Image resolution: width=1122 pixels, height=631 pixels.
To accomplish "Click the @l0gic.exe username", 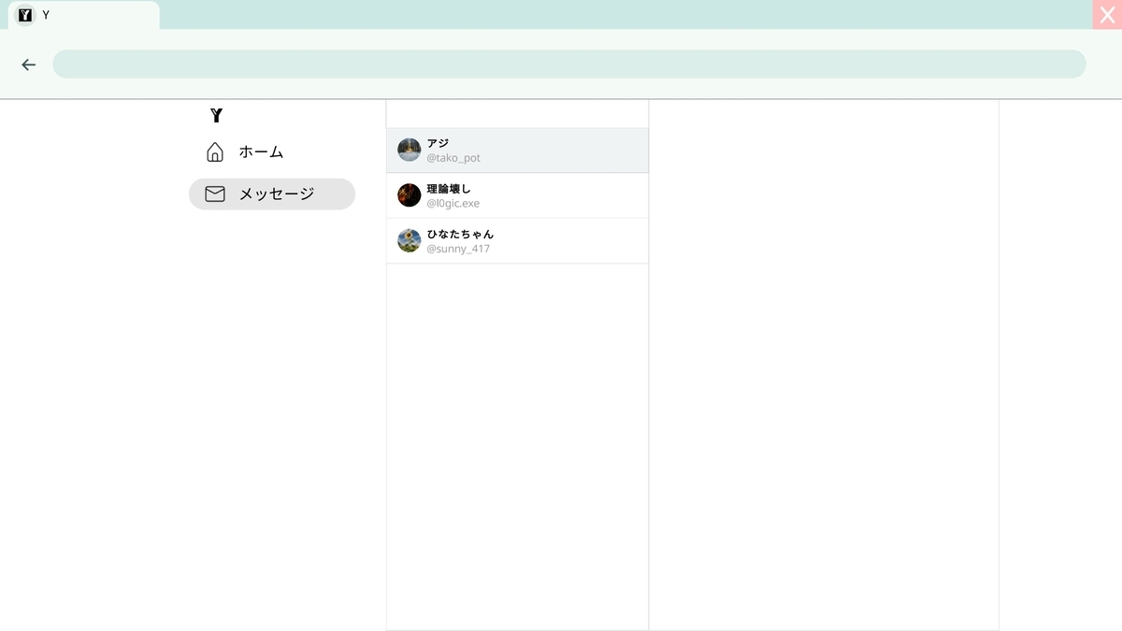I will 452,203.
